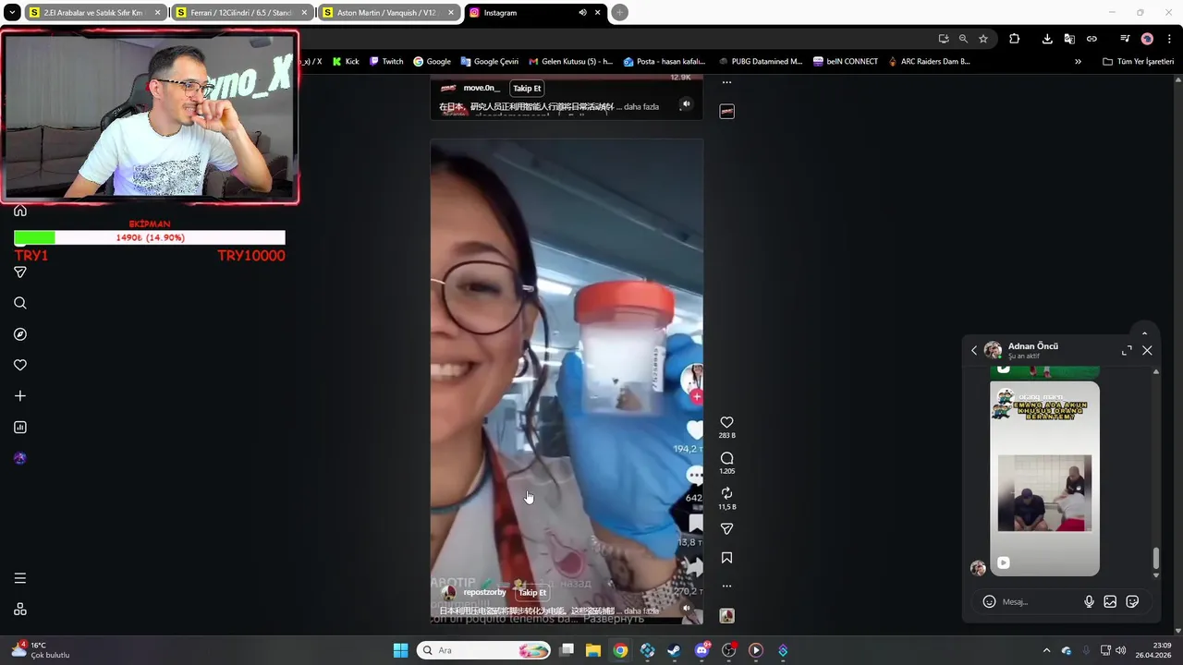Attach a photo with the image icon
The width and height of the screenshot is (1183, 665).
pyautogui.click(x=1110, y=601)
